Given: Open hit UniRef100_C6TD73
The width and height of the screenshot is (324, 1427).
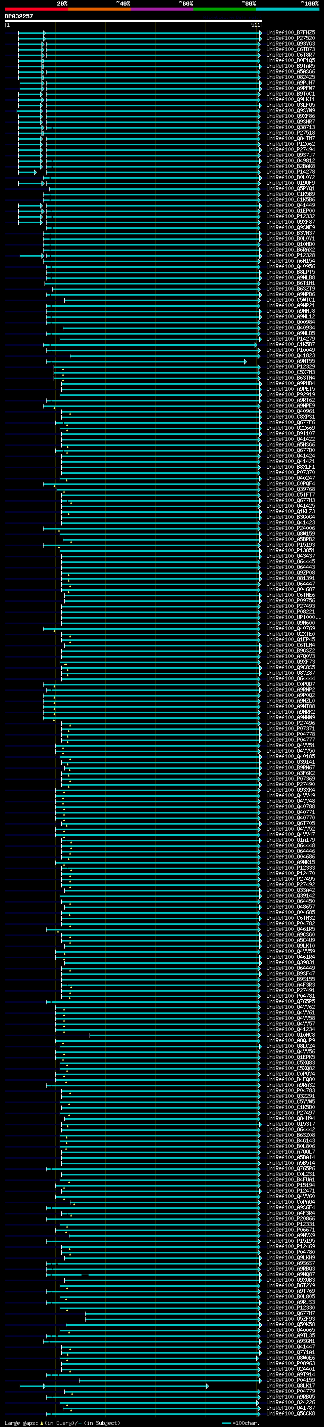Looking at the screenshot, I should pyautogui.click(x=291, y=49).
